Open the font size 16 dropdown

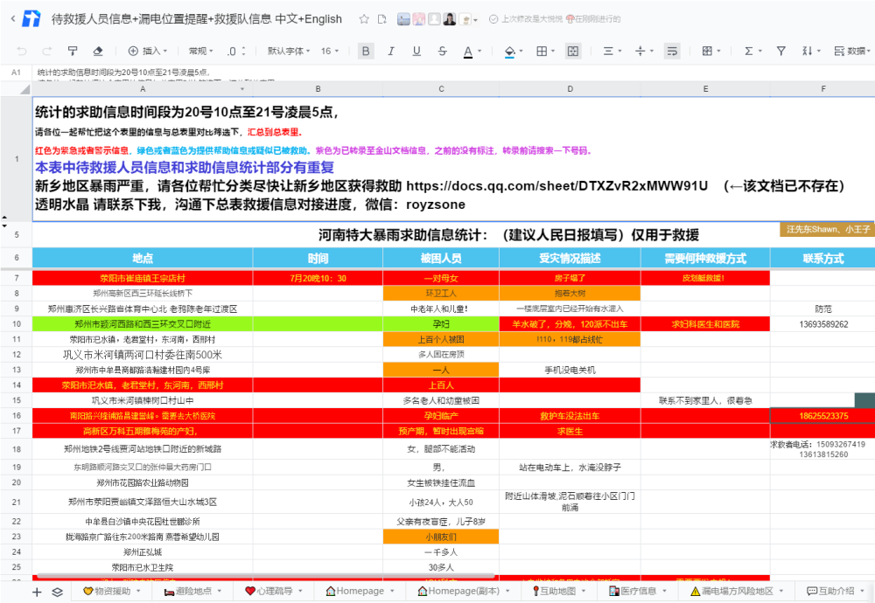click(x=330, y=51)
